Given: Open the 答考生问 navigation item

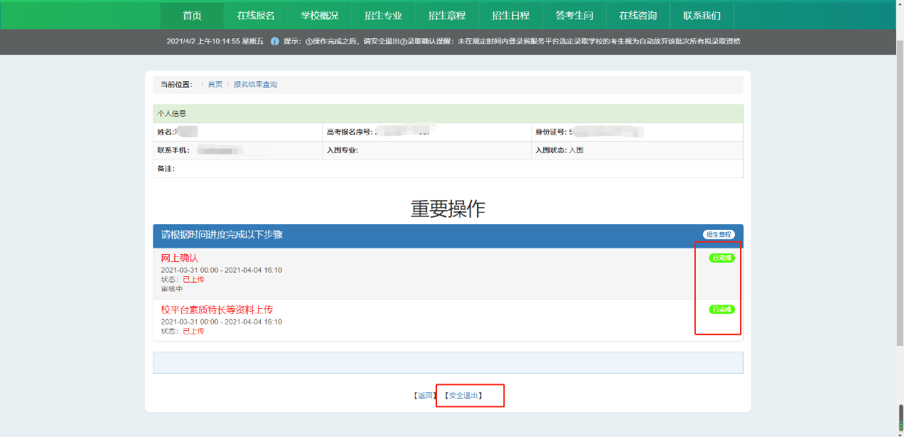Looking at the screenshot, I should [574, 16].
